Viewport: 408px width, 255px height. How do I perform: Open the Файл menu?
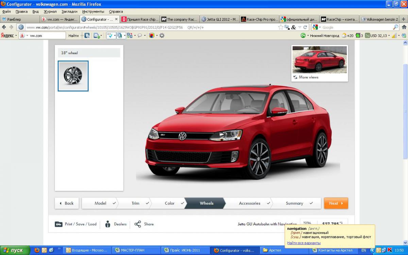click(6, 12)
